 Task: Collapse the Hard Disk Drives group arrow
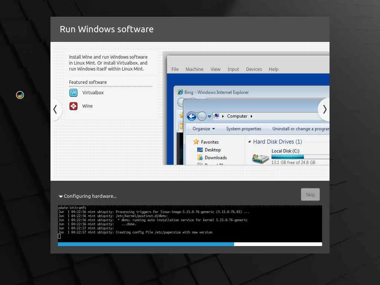[x=249, y=141]
